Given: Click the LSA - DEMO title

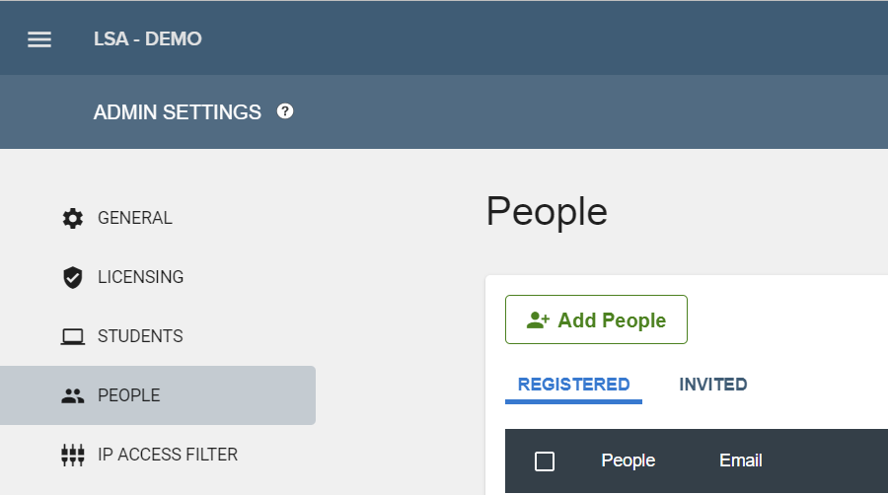Looking at the screenshot, I should coord(148,39).
